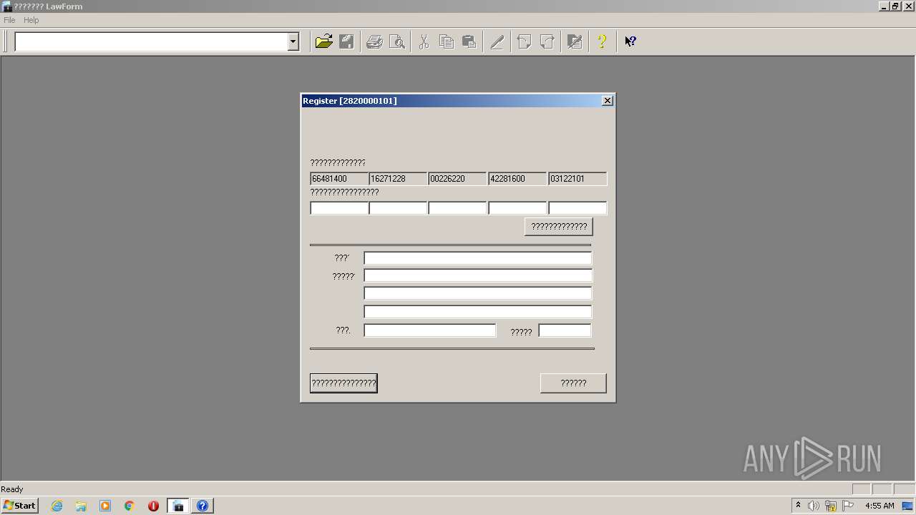
Task: Click the code field showing 03122101
Action: coord(578,179)
